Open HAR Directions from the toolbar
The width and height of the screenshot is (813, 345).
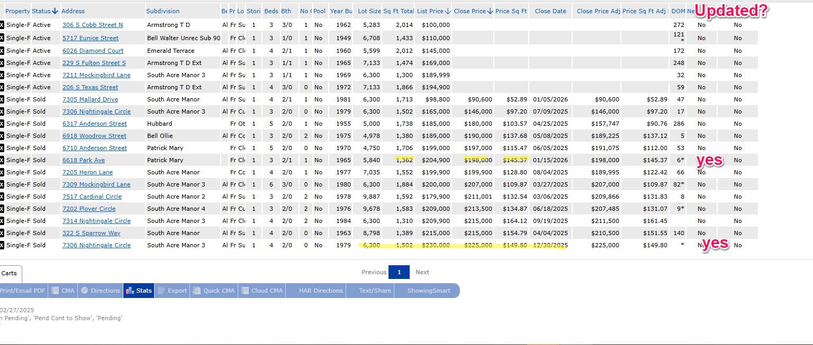321,291
